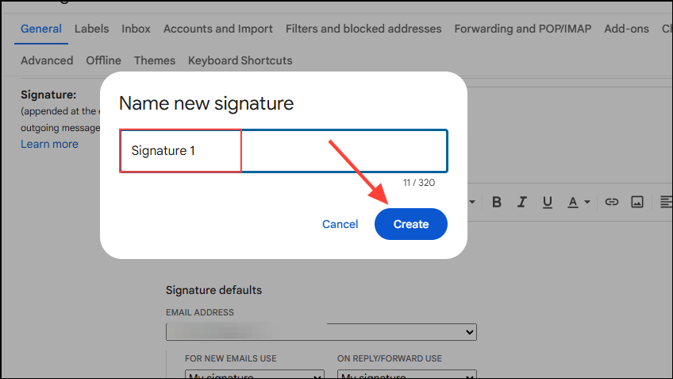Click Create to save signature name
The image size is (673, 379).
(x=410, y=224)
